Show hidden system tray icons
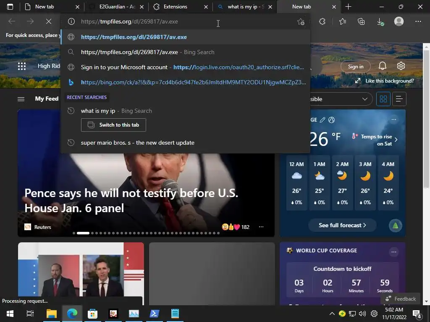This screenshot has height=322, width=430. pyautogui.click(x=332, y=314)
